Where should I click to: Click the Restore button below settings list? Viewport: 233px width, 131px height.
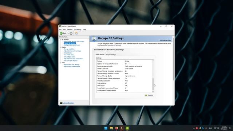(149, 95)
